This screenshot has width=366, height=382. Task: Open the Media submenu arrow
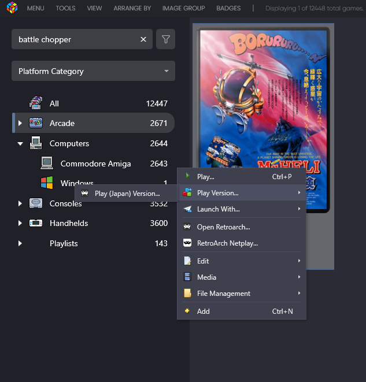[299, 277]
